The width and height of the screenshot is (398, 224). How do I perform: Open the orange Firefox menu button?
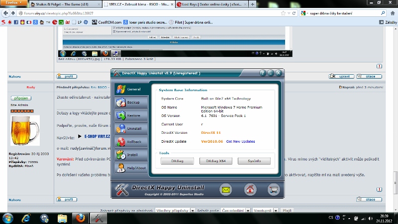point(14,3)
